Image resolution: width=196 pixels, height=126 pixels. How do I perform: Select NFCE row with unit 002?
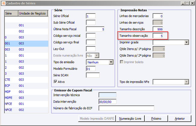pyautogui.click(x=26, y=110)
